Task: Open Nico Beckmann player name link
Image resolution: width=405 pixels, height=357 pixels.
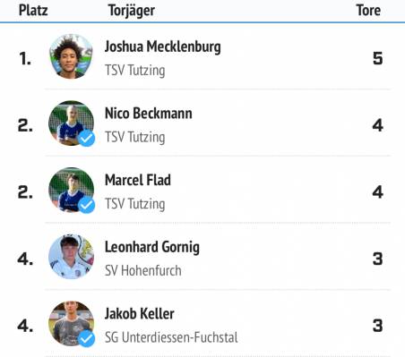Action: (149, 114)
